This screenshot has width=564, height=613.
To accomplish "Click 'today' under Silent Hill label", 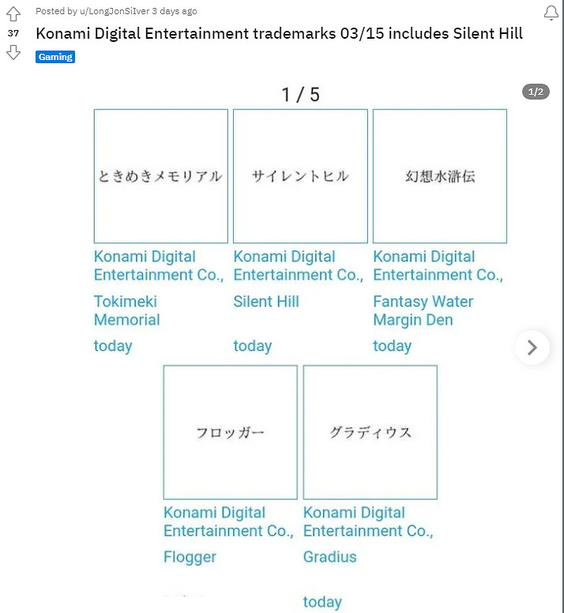I will (x=253, y=346).
